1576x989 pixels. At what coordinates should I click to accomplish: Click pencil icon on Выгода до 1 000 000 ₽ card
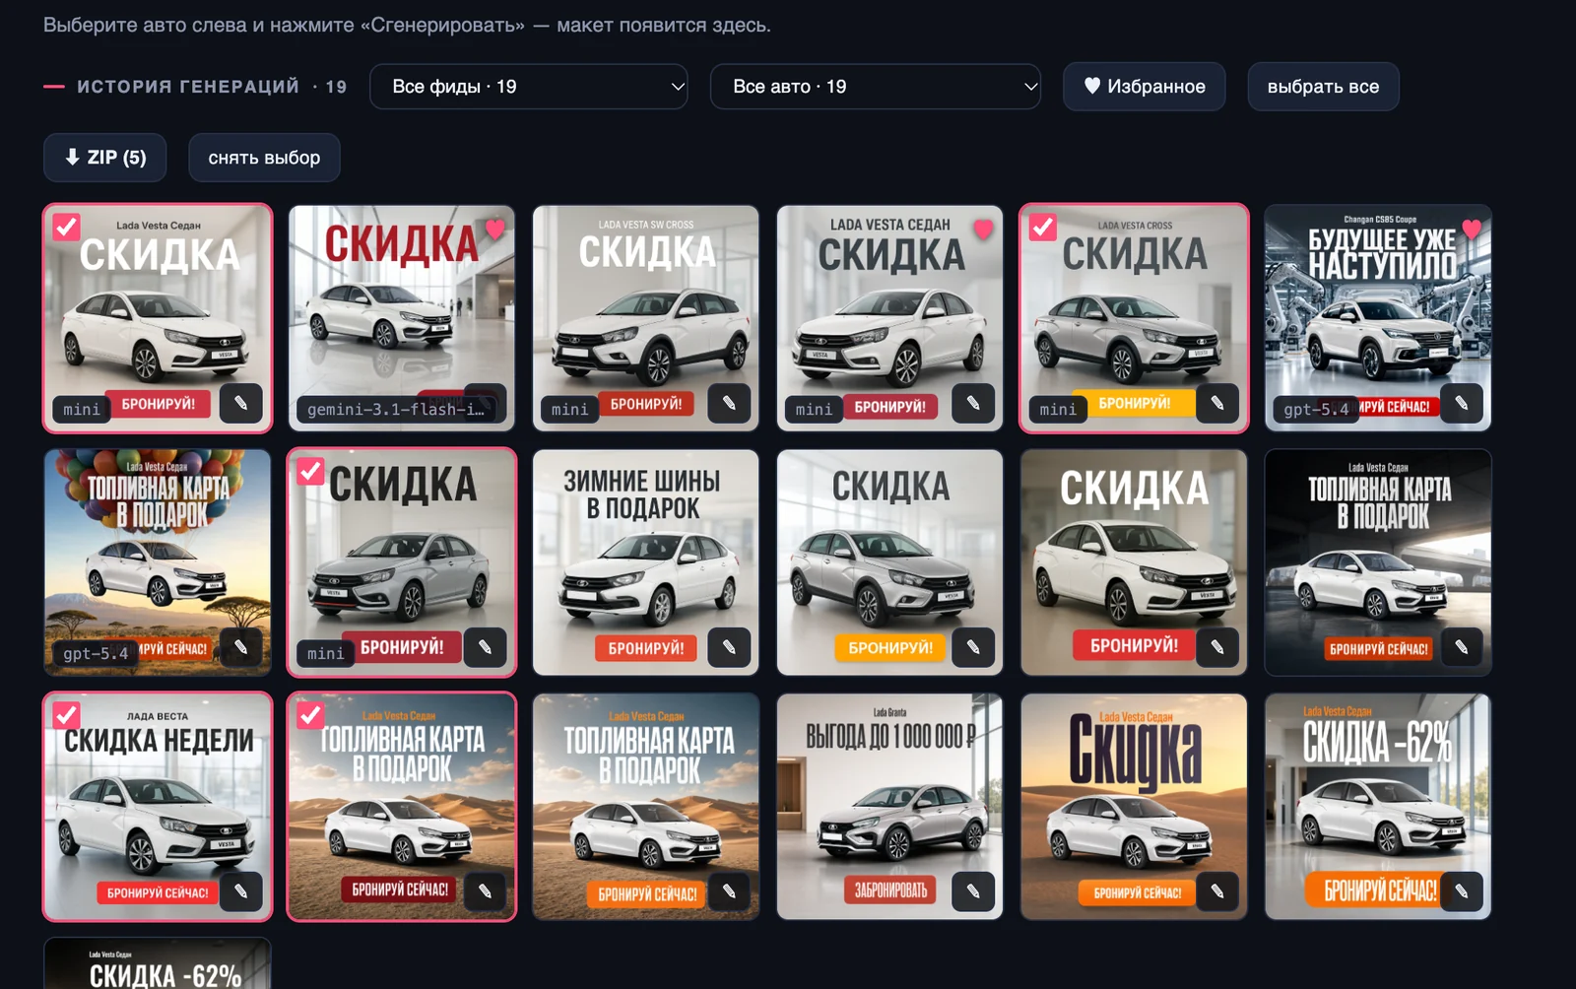coord(973,891)
